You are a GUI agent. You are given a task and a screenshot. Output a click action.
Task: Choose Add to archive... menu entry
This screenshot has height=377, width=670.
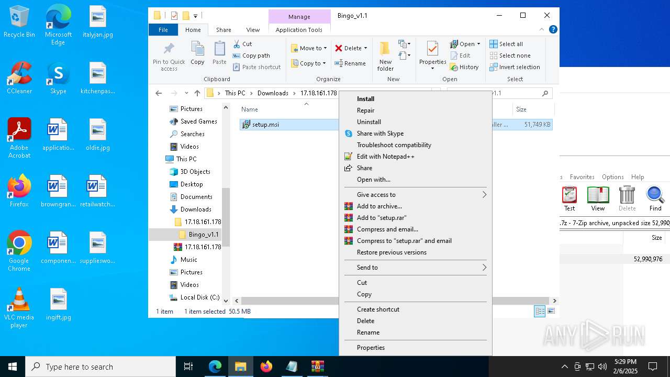(415, 206)
